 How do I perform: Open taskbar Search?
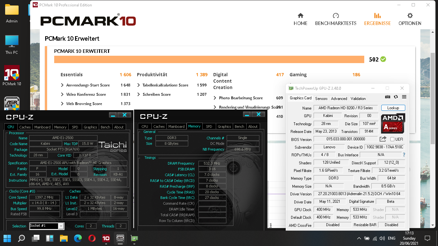[21, 238]
